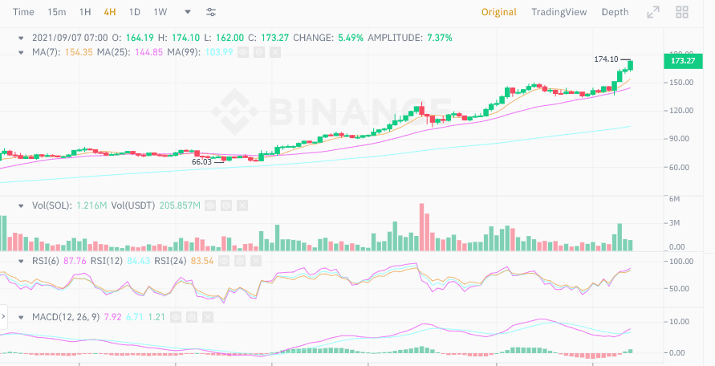The width and height of the screenshot is (715, 366).
Task: Click the MA(99) value 103.99
Action: [x=219, y=52]
